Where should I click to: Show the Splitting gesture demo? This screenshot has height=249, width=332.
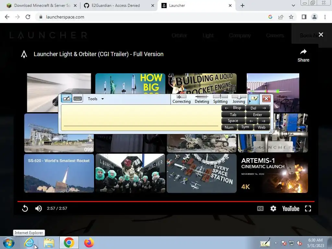pos(220,99)
